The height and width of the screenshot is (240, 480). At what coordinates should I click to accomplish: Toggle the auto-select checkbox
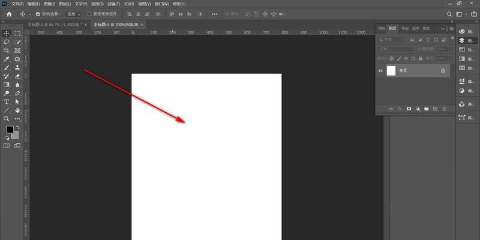[x=38, y=14]
